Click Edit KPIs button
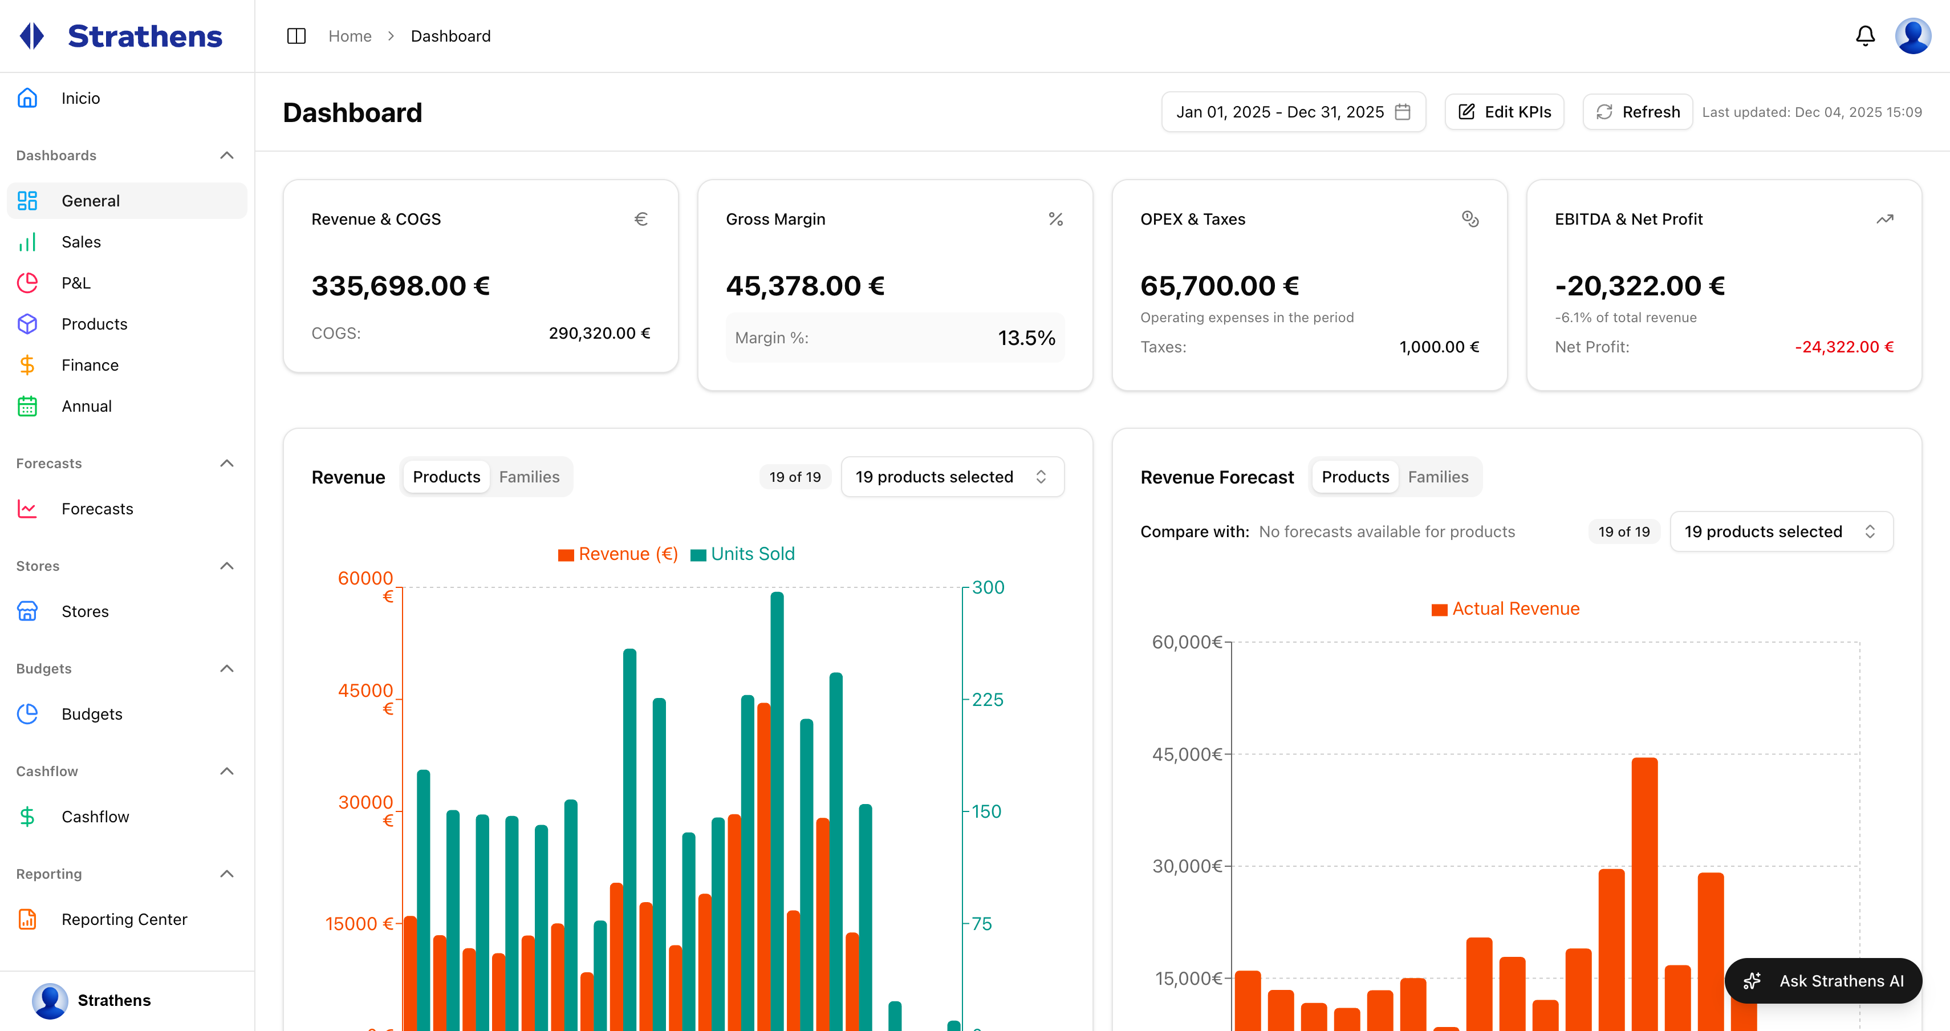 coord(1504,112)
